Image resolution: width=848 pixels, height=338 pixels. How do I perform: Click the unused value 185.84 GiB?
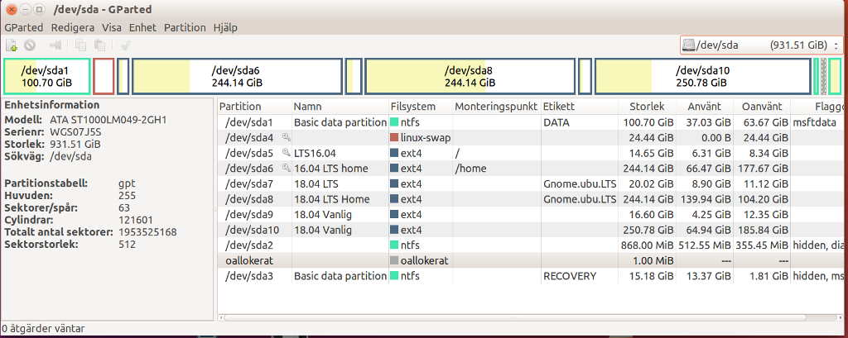pyautogui.click(x=762, y=230)
